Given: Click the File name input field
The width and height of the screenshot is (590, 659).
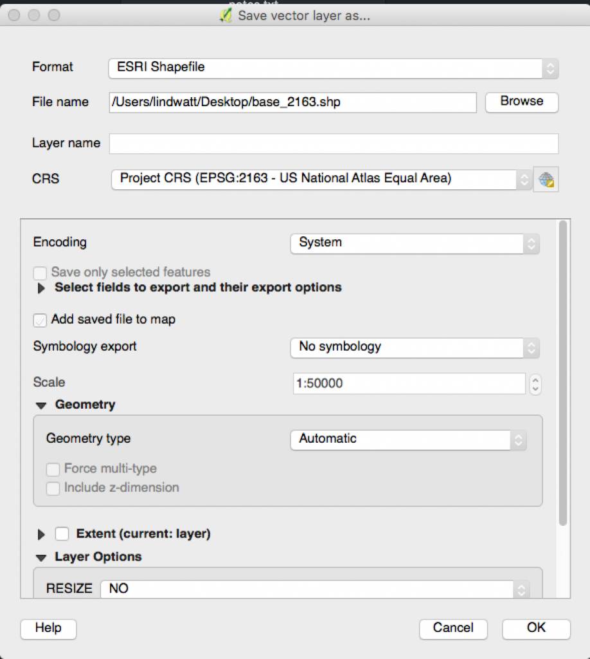Looking at the screenshot, I should [x=292, y=102].
